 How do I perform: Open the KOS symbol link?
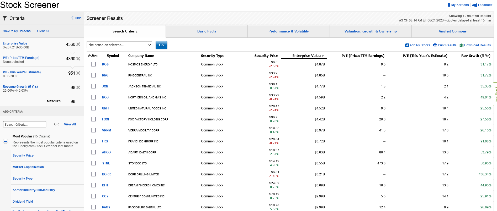[x=105, y=64]
